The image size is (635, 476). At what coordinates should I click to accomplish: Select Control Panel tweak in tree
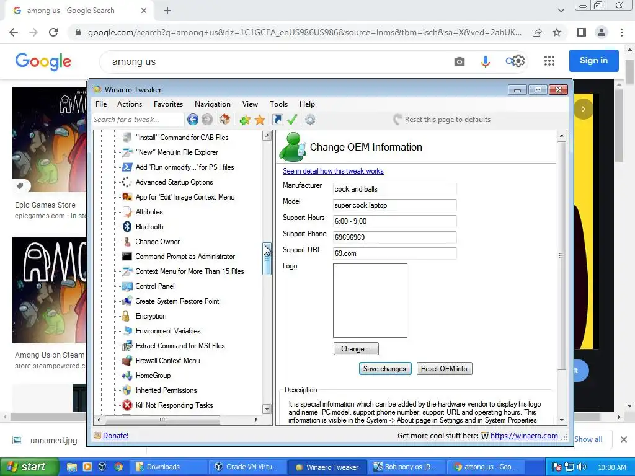154,286
